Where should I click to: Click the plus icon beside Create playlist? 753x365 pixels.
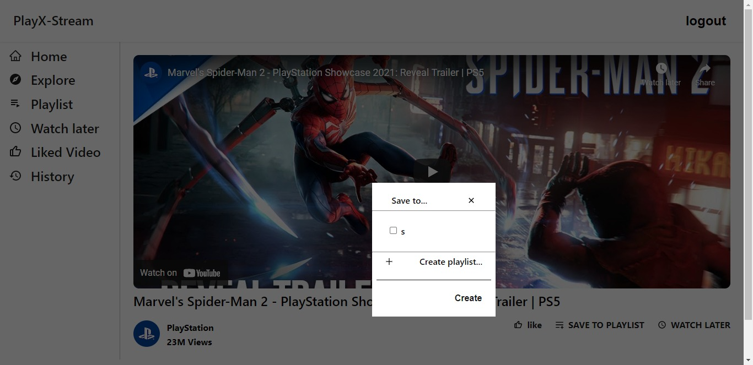[x=389, y=262]
